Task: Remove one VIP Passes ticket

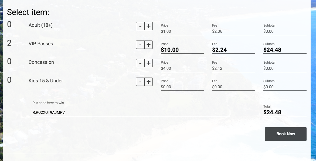Action: point(140,45)
